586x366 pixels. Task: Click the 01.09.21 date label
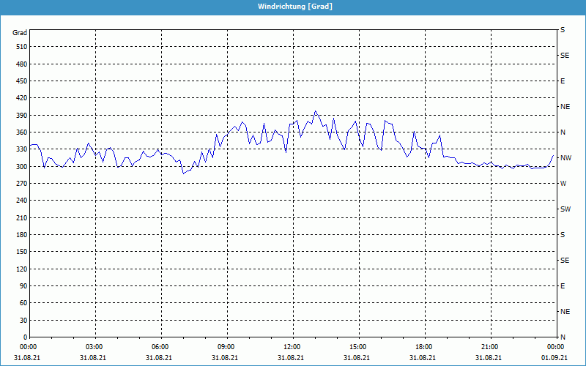click(553, 358)
